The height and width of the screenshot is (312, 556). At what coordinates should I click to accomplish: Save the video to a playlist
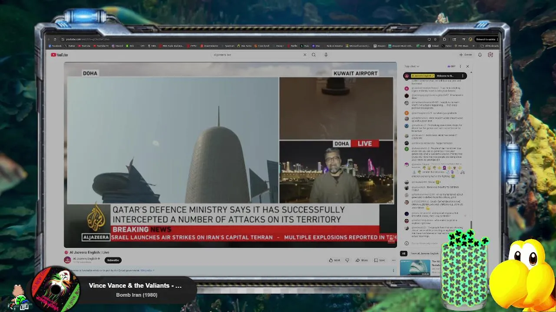[380, 260]
